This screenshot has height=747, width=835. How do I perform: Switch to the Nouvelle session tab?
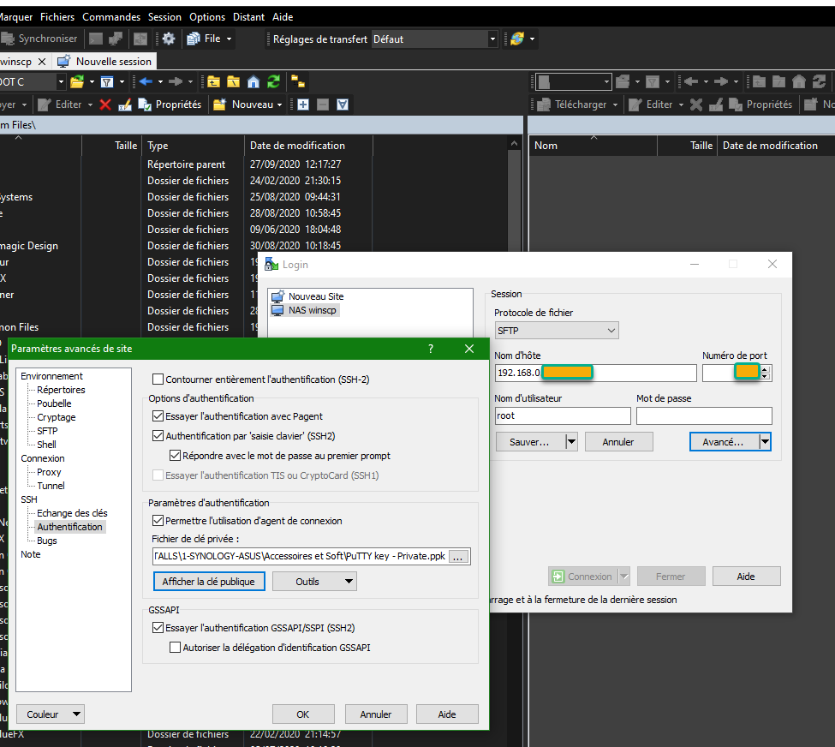[104, 62]
